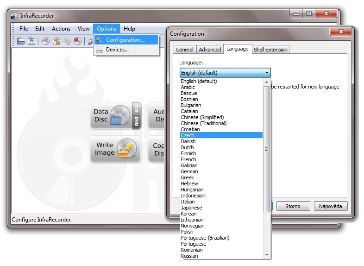
Task: Open the View menu
Action: [83, 29]
